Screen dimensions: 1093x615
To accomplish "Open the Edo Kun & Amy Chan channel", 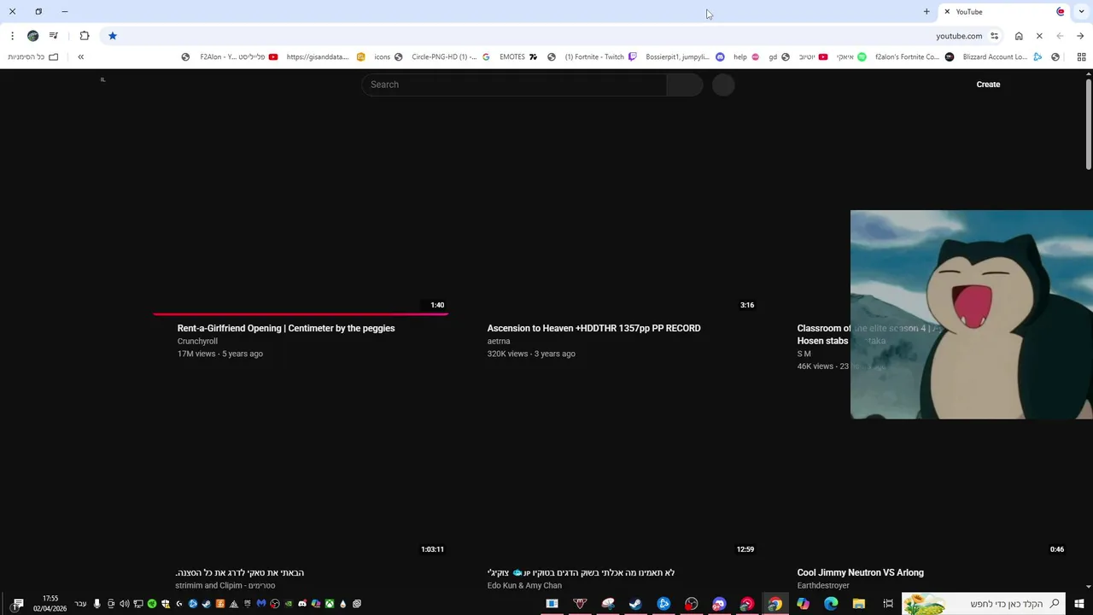I will pos(524,585).
